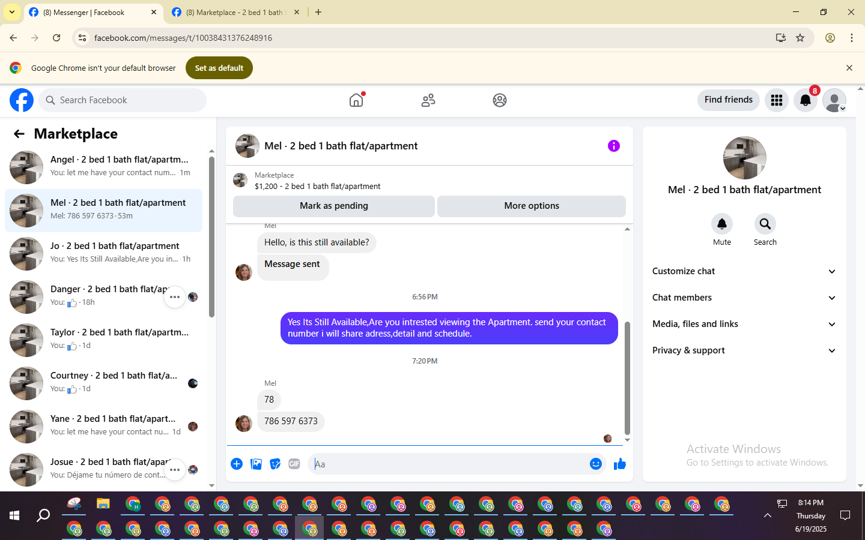Viewport: 865px width, 540px height.
Task: Open the Groups icon in top navigation
Action: (x=500, y=100)
